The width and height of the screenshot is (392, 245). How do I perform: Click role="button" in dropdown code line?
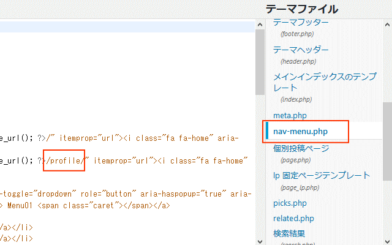tap(108, 194)
